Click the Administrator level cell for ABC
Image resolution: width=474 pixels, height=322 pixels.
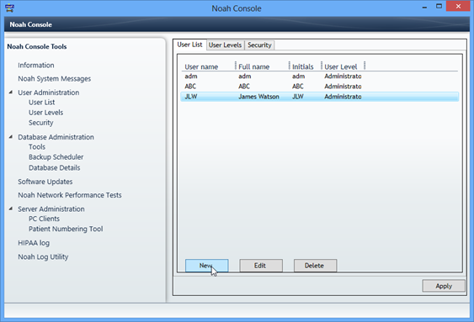pos(343,87)
